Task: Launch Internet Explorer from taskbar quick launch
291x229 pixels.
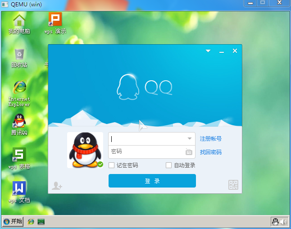Action: point(31,221)
